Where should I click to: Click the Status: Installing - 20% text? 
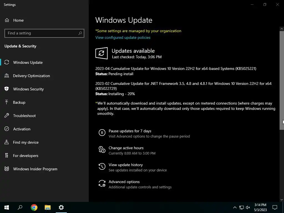[x=115, y=94]
